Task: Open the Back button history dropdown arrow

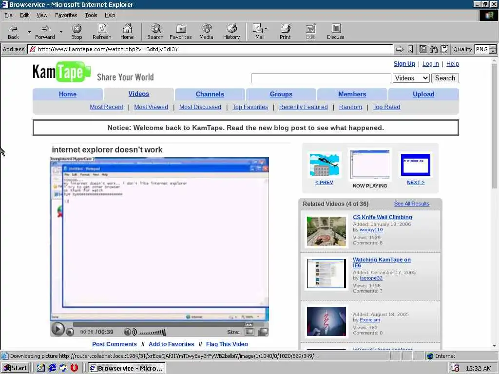Action: pyautogui.click(x=29, y=32)
